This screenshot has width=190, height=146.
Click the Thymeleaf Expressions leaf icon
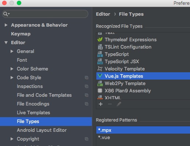pos(100,39)
